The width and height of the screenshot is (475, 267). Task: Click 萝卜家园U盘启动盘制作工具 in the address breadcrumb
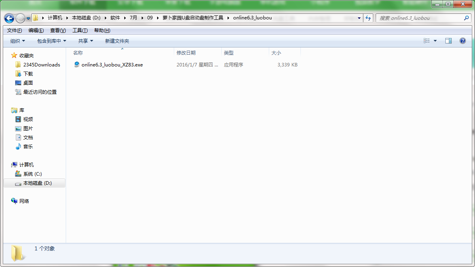193,18
